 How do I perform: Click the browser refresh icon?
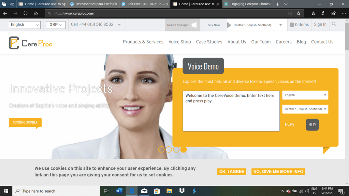[26, 13]
